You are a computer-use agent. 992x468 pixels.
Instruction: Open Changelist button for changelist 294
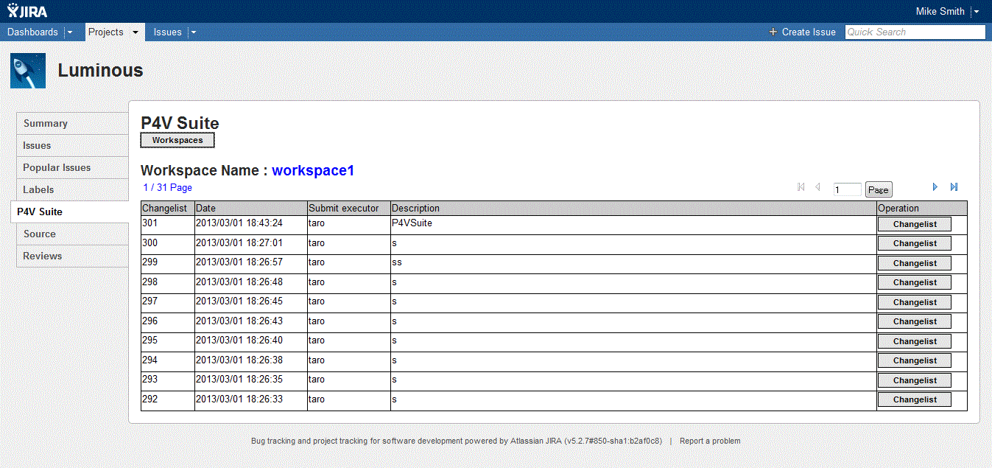coord(915,360)
